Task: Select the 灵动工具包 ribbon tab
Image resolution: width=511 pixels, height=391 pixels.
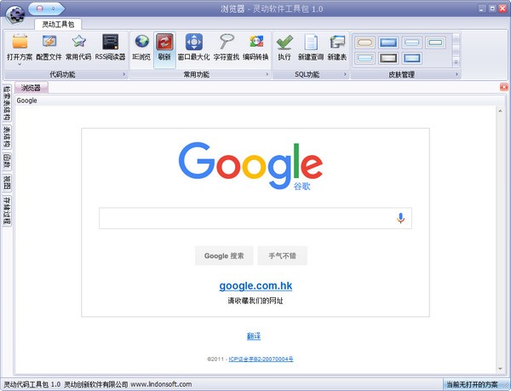Action: point(58,24)
